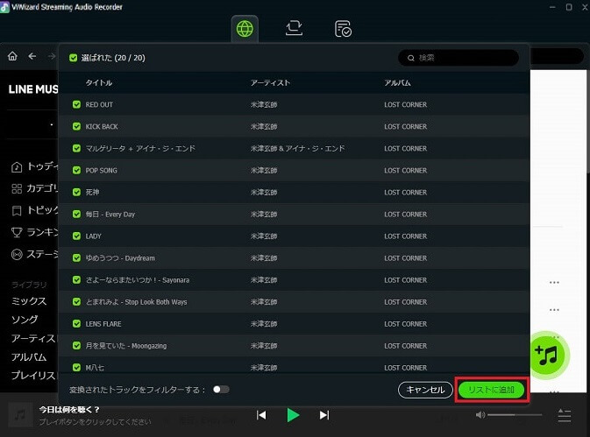Uncheck the マルゲリータ track
Screen dimensions: 590x437
[x=76, y=148]
